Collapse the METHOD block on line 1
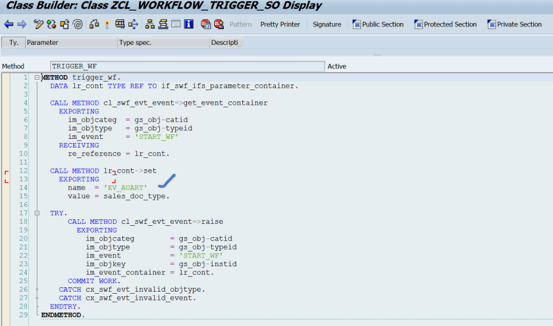 (x=37, y=78)
